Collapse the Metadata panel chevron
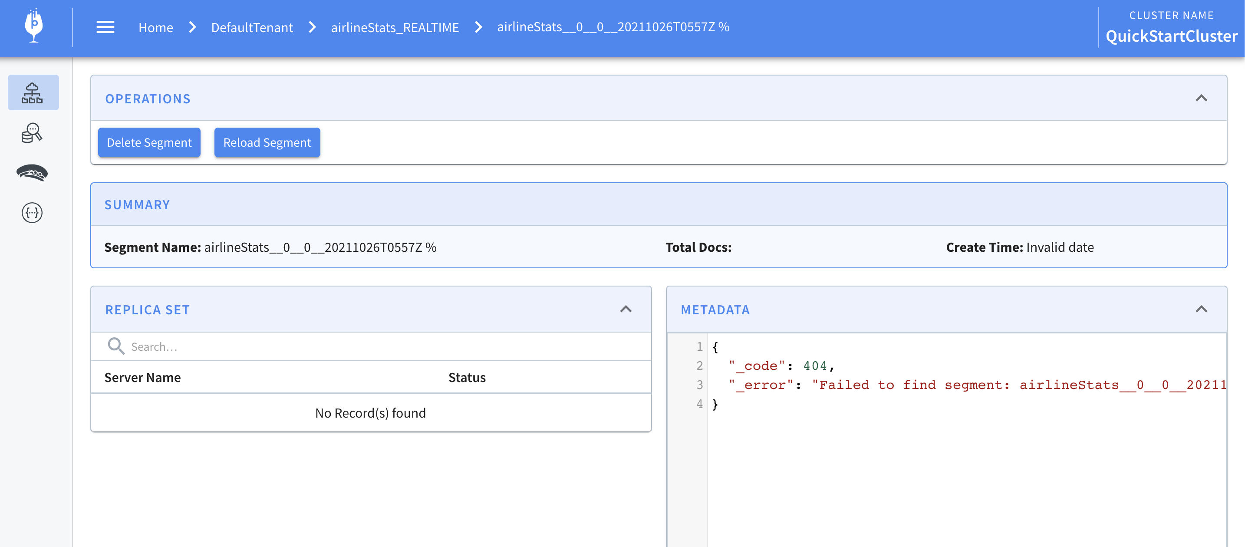The height and width of the screenshot is (547, 1245). [x=1201, y=309]
